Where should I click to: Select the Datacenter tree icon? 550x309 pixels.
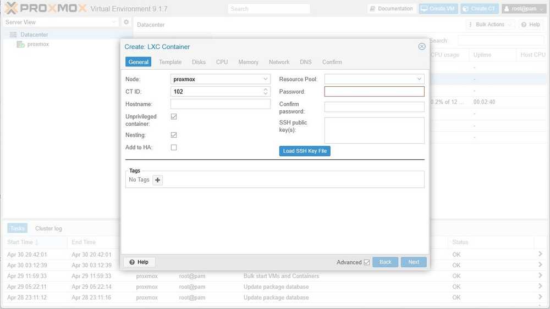(13, 35)
